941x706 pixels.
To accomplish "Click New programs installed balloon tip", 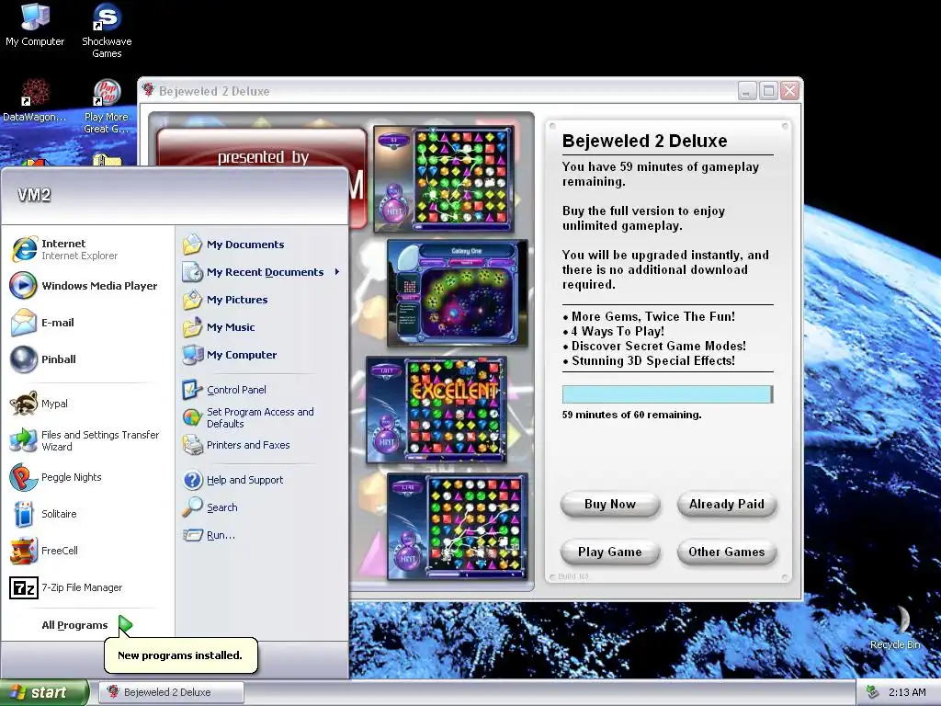I will 180,655.
